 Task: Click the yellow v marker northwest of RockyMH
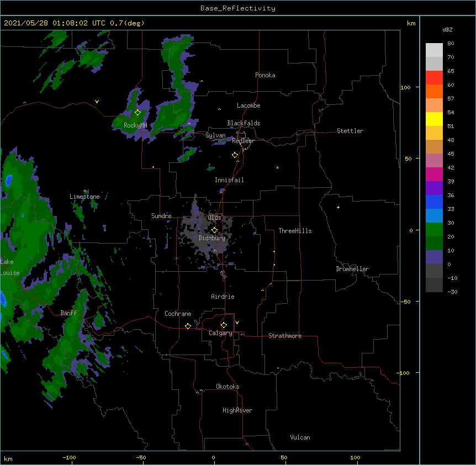(x=97, y=102)
